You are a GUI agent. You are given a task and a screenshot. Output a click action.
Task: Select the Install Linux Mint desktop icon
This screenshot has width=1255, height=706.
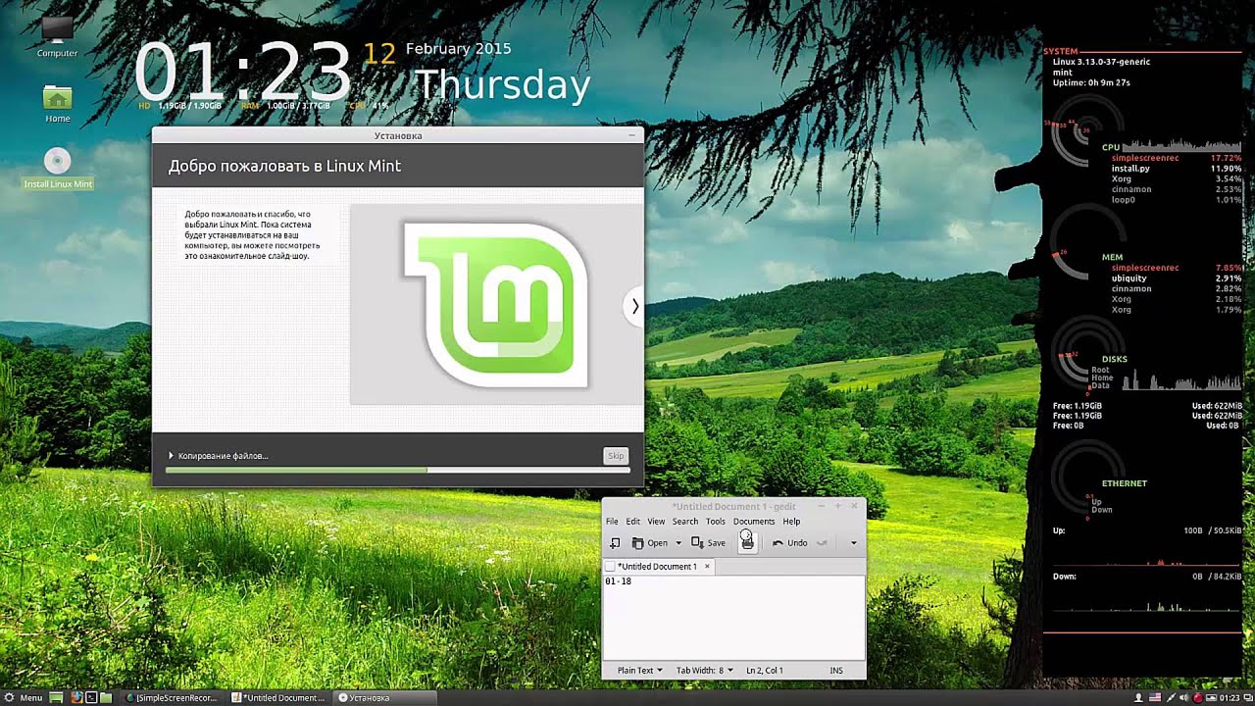[58, 169]
